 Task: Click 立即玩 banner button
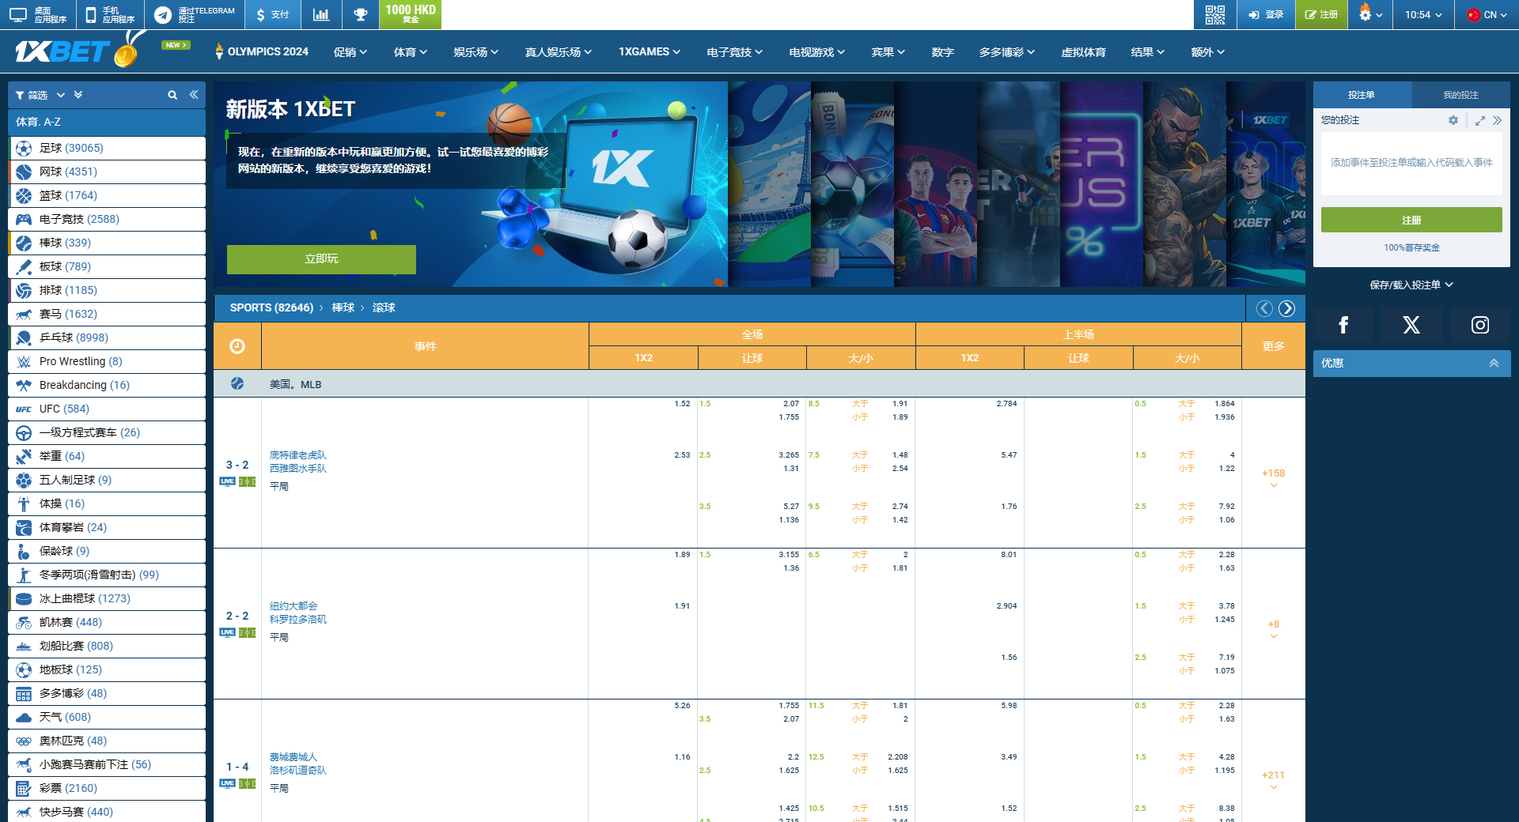[321, 259]
